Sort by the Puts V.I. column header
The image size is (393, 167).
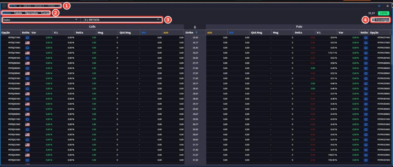point(319,33)
